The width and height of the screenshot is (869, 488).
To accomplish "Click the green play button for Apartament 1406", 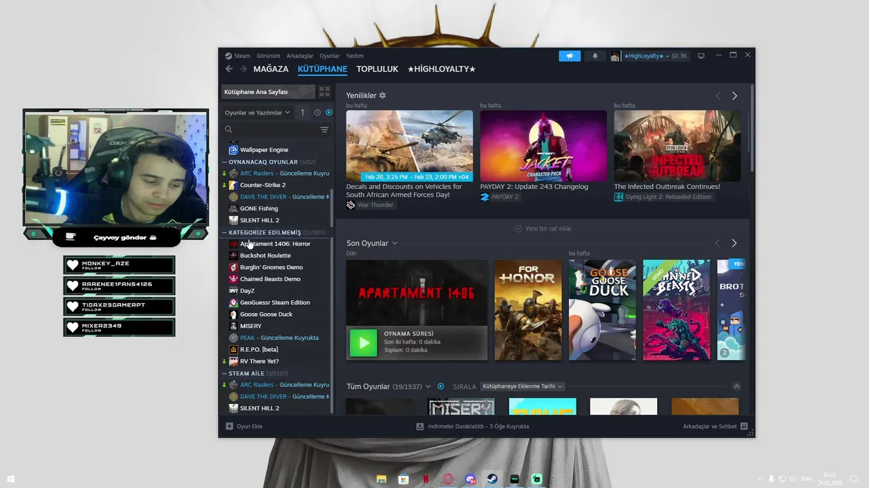I will [363, 343].
